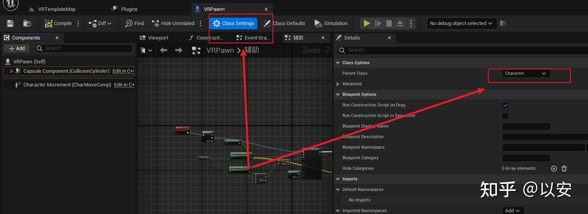Open the Event Graph tab
The height and width of the screenshot is (214, 588).
(x=253, y=38)
